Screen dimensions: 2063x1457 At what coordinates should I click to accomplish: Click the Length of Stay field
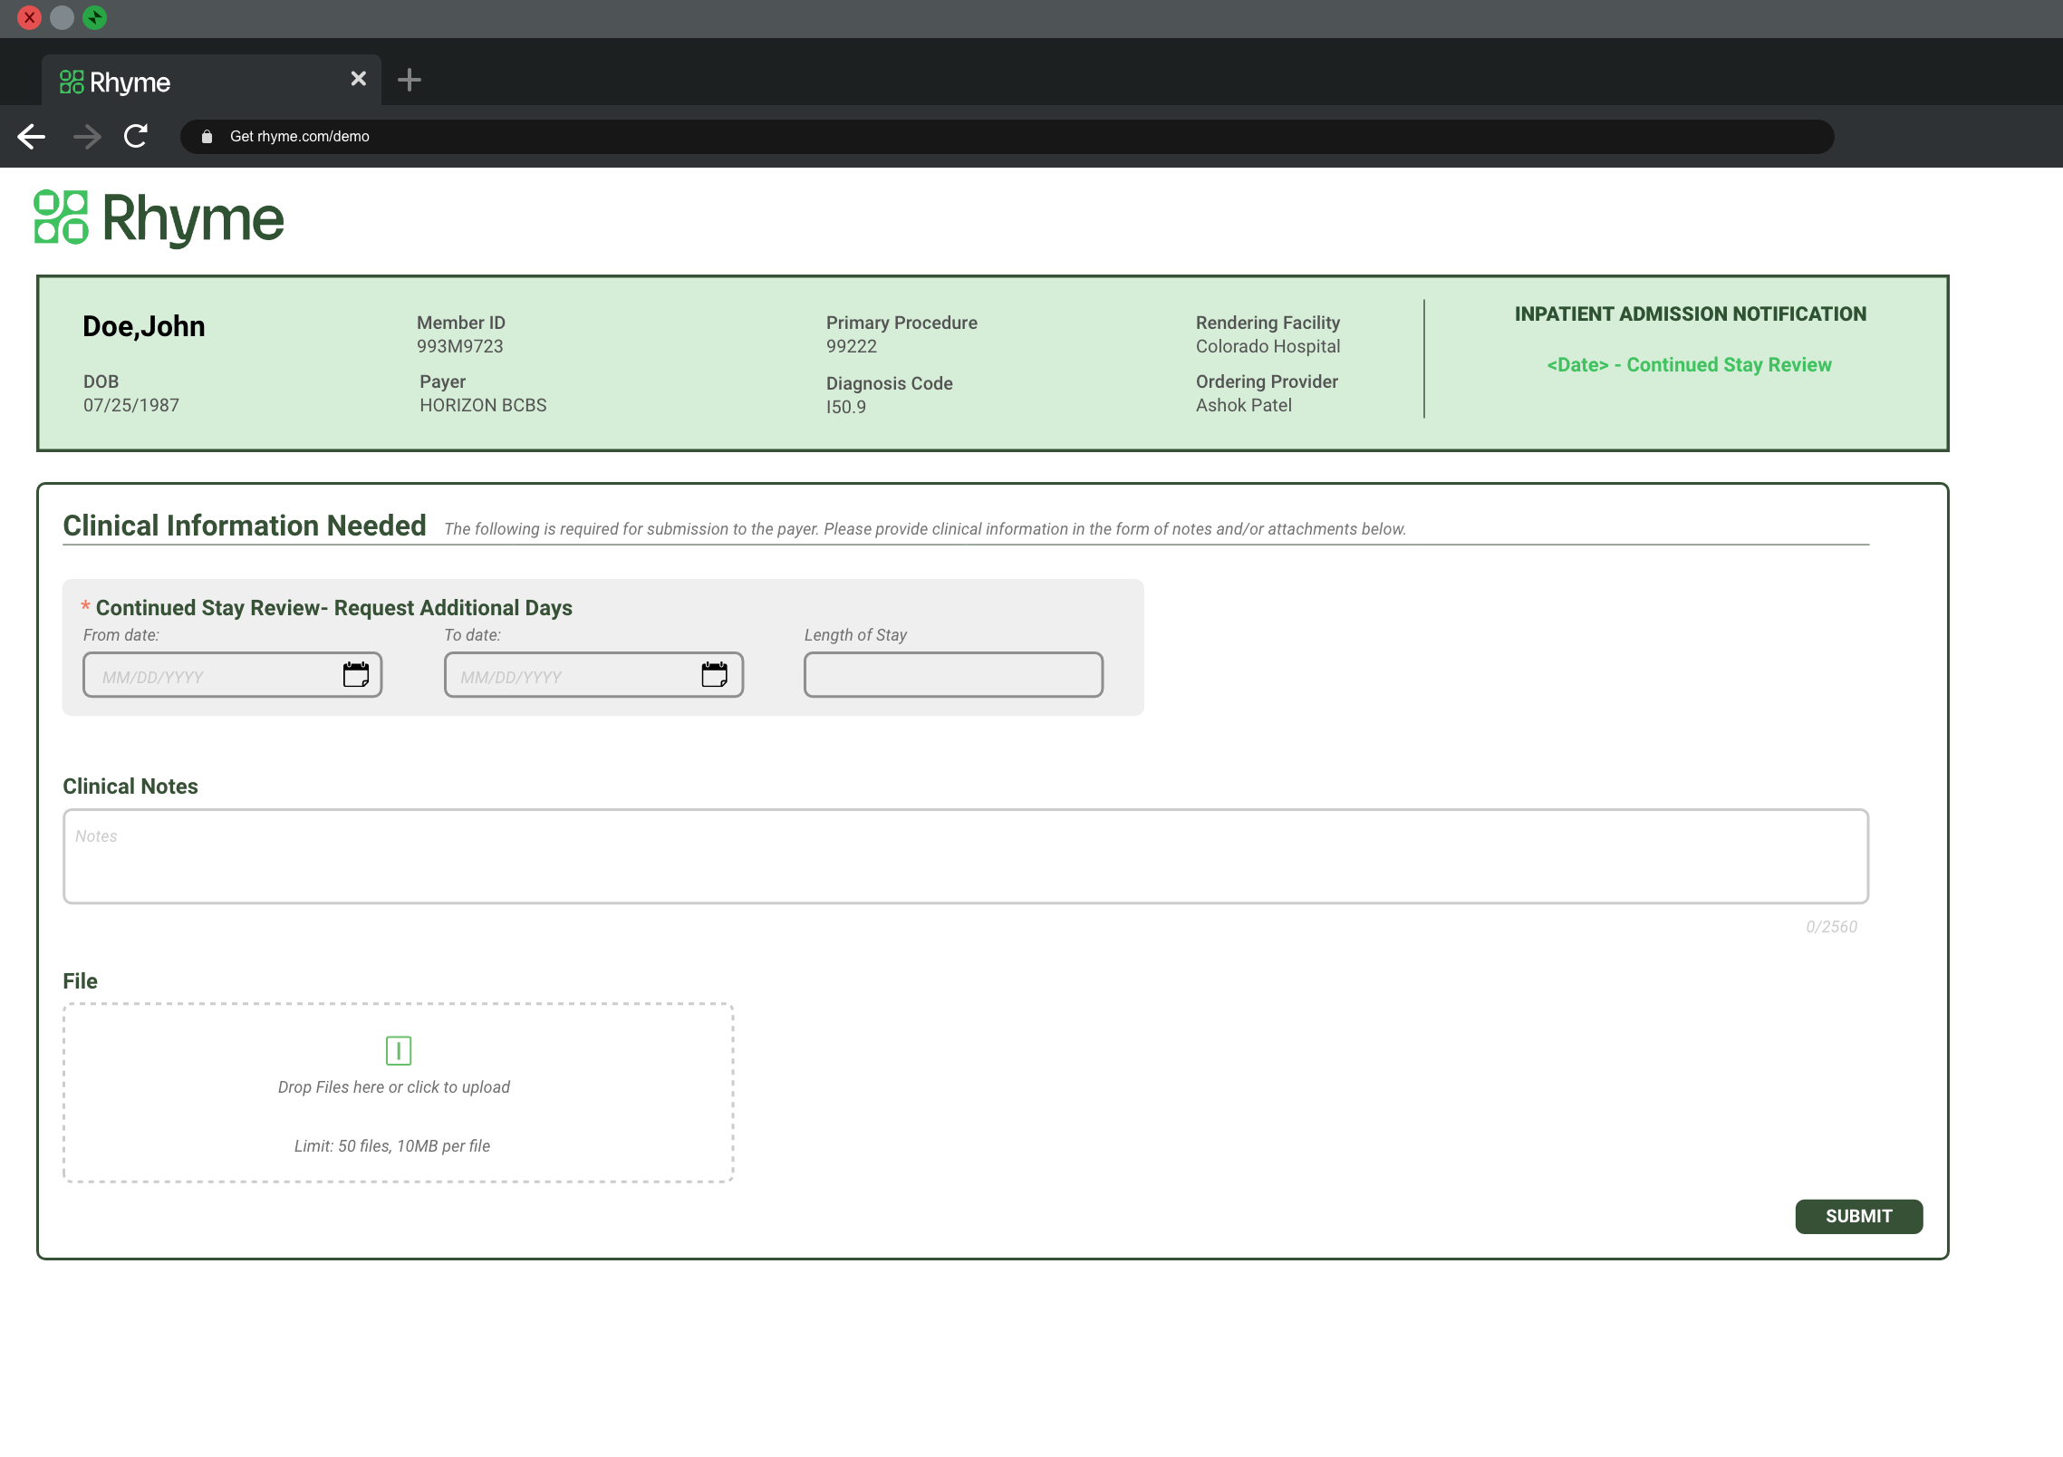[x=953, y=675]
